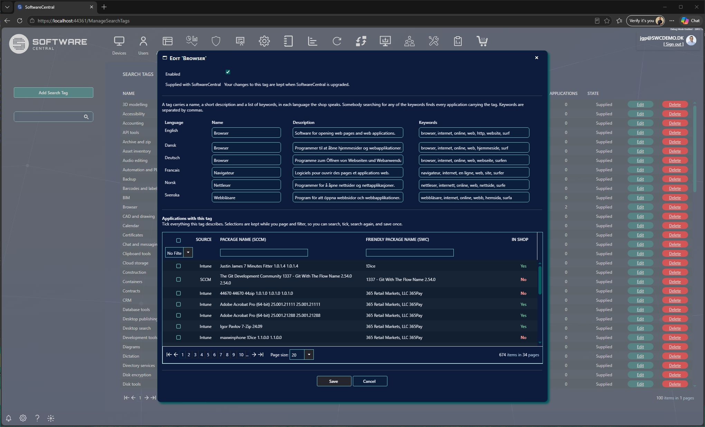Click the refresh circular arrow toolbar icon

(x=337, y=41)
